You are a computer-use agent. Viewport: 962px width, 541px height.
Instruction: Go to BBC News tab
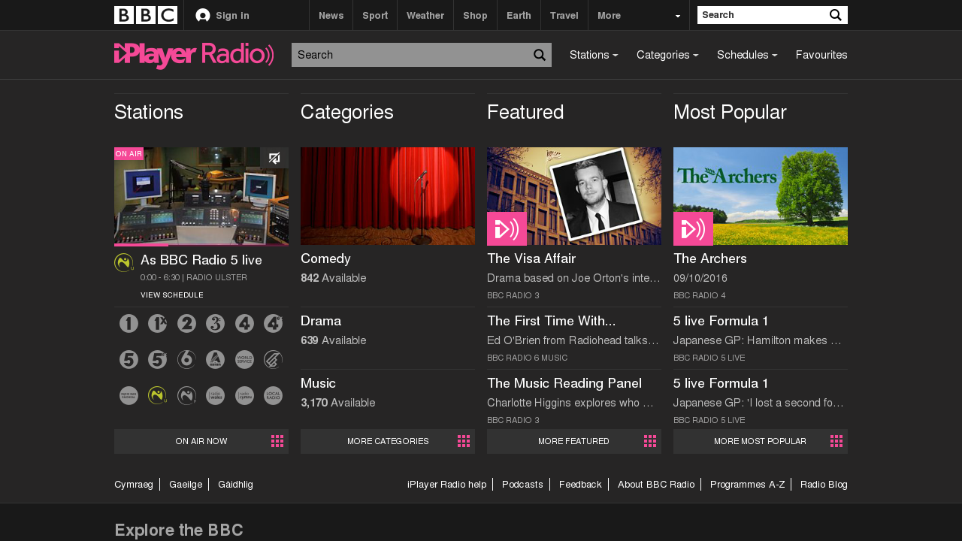pos(331,15)
